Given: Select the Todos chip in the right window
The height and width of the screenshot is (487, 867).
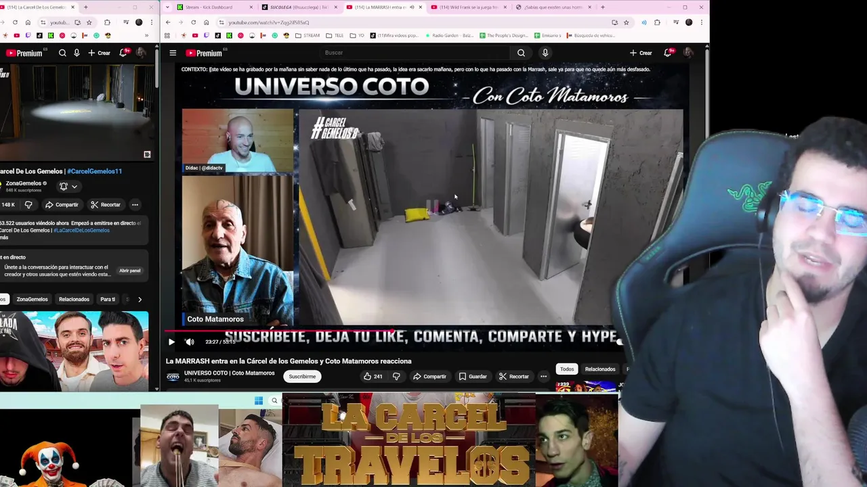Looking at the screenshot, I should point(567,369).
